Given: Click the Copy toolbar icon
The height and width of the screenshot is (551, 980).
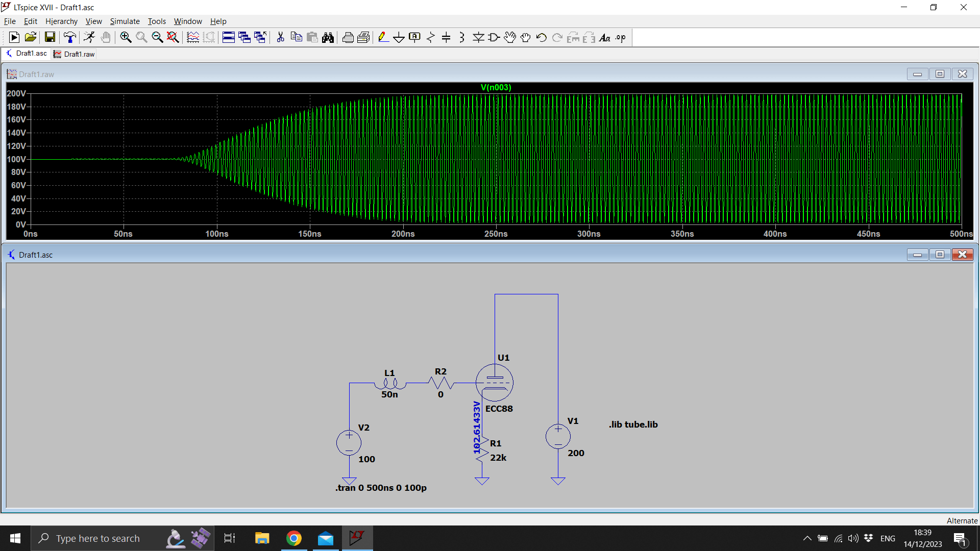Looking at the screenshot, I should [x=296, y=37].
